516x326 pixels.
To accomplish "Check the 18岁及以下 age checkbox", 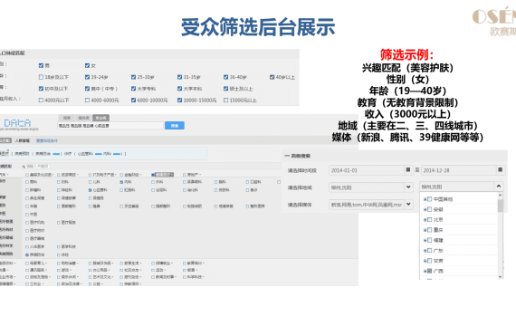I will coord(41,77).
